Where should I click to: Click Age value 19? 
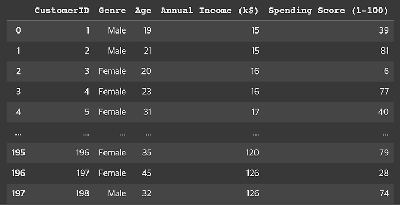147,30
